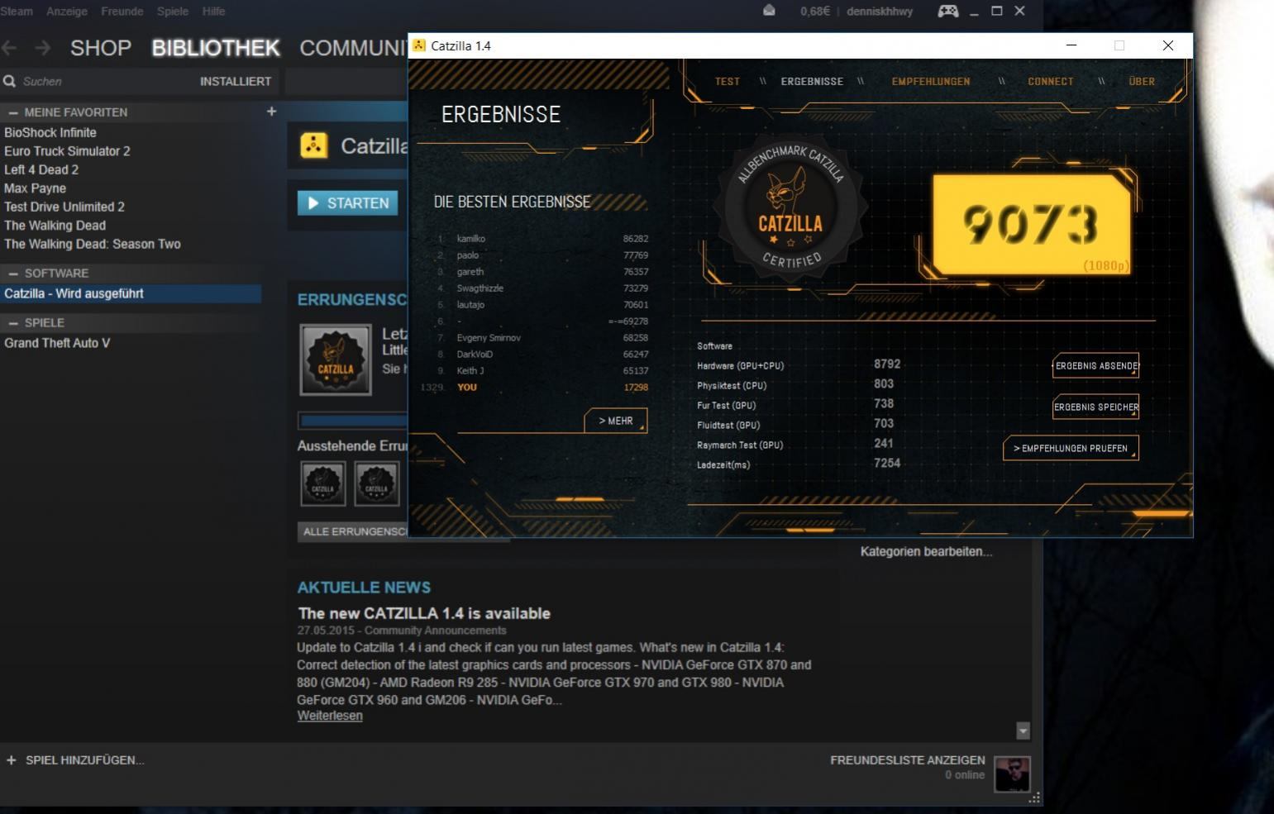Switch to Test tab in Catzilla

tap(728, 81)
